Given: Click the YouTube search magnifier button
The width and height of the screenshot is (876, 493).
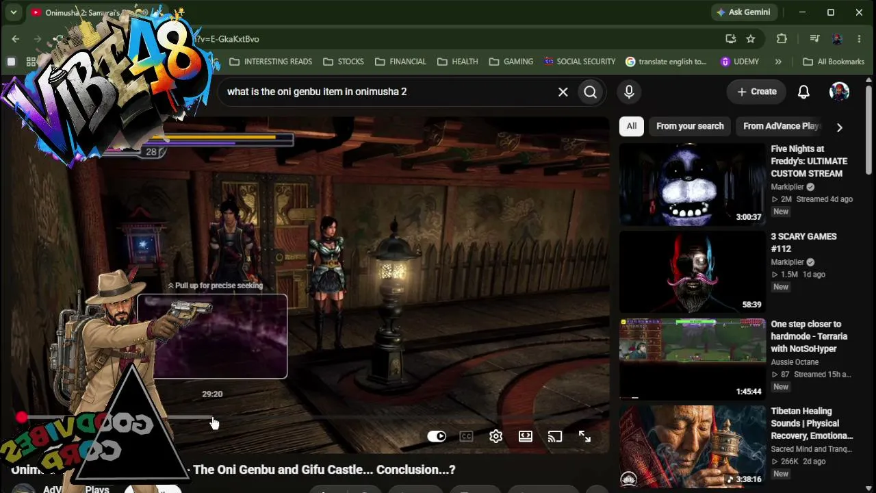Looking at the screenshot, I should [591, 92].
